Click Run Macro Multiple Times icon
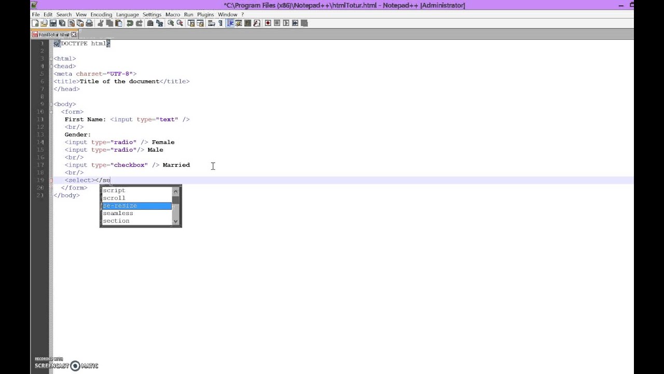This screenshot has height=374, width=664. [295, 23]
